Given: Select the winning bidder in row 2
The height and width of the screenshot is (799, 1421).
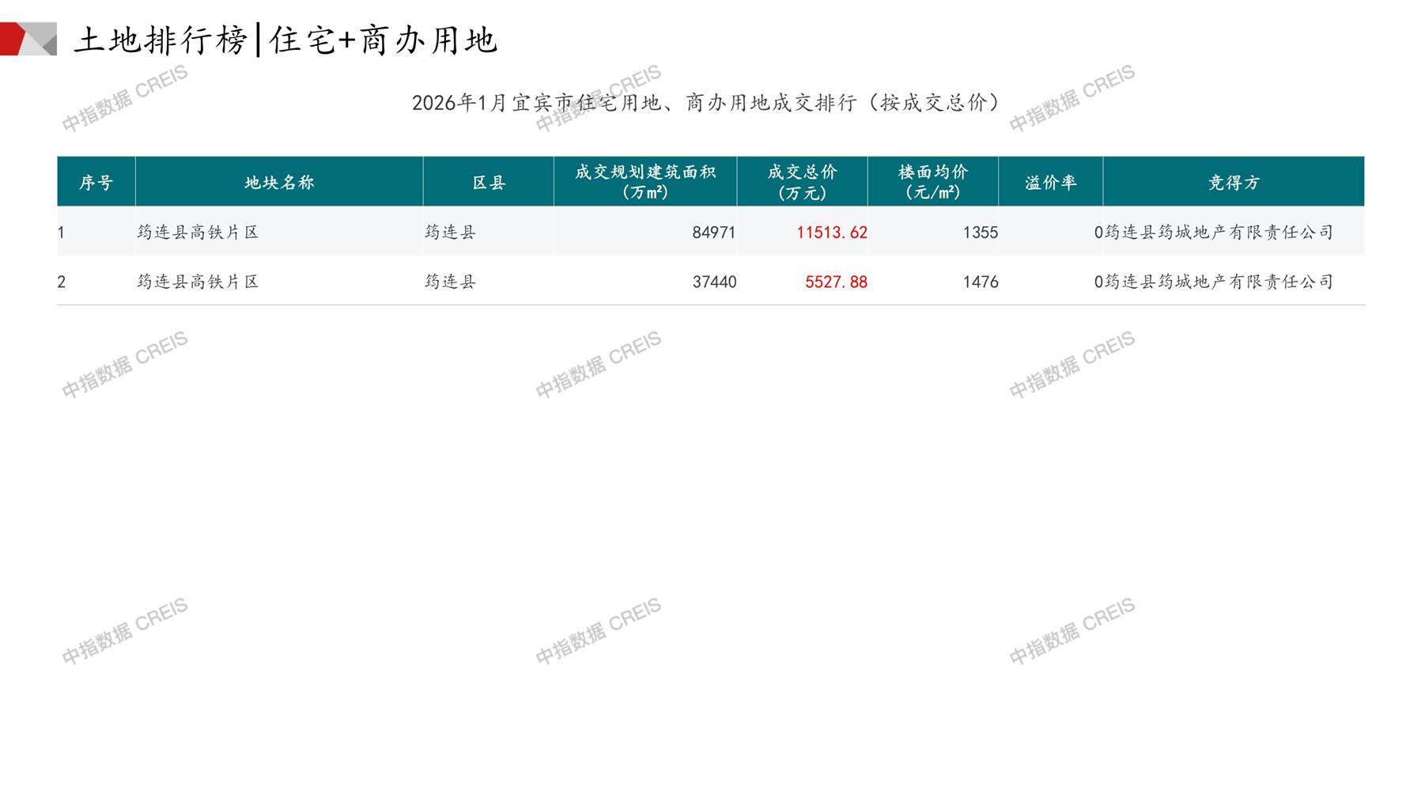Looking at the screenshot, I should [1219, 282].
